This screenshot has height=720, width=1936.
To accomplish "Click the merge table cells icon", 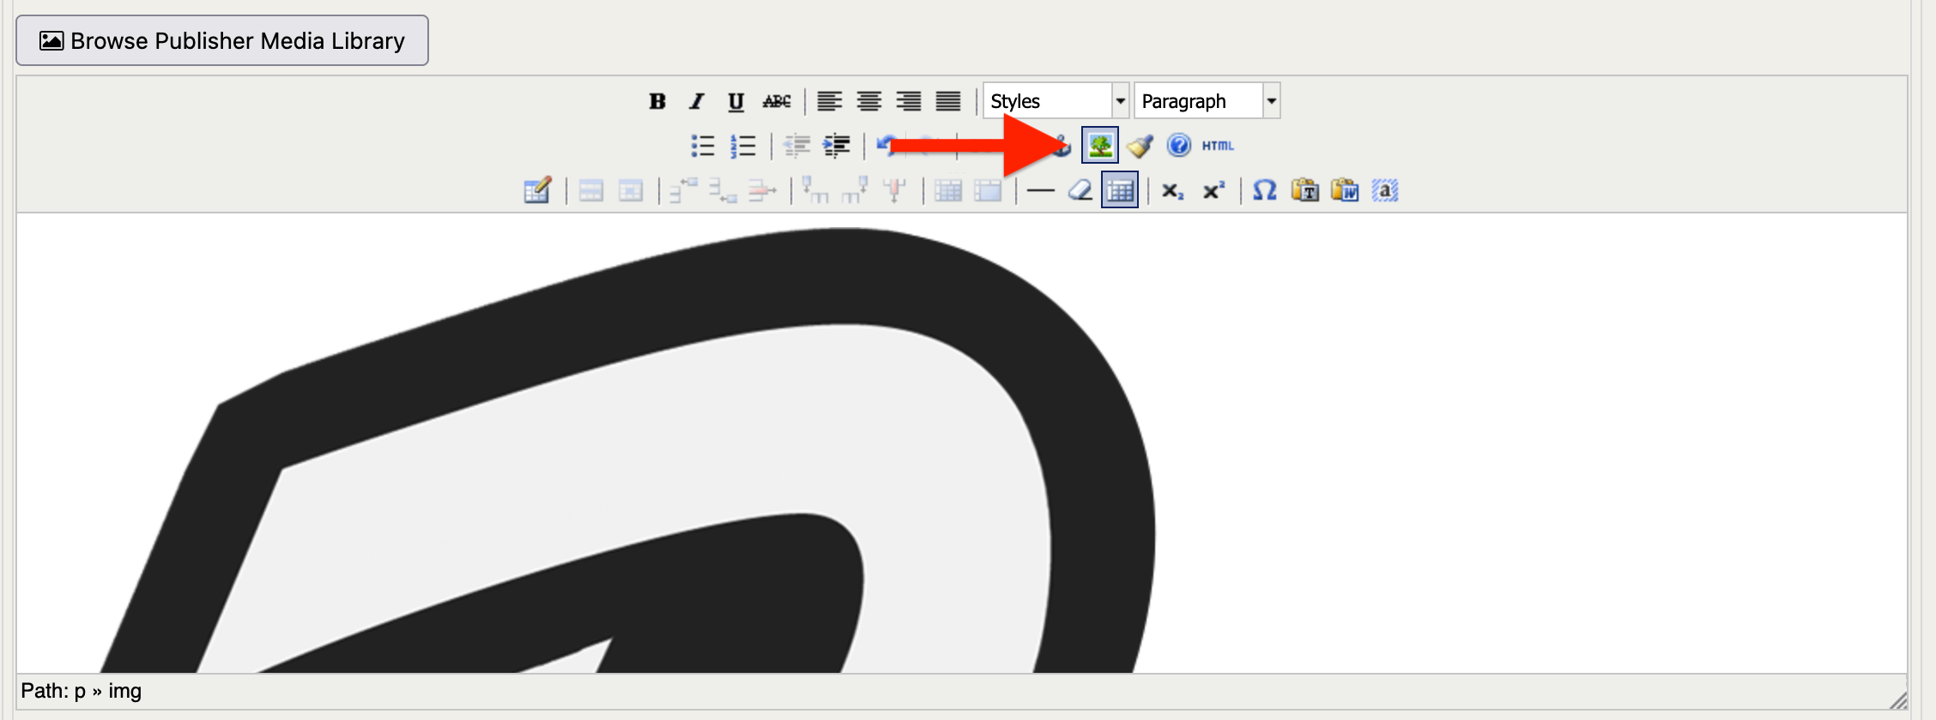I will coord(988,190).
